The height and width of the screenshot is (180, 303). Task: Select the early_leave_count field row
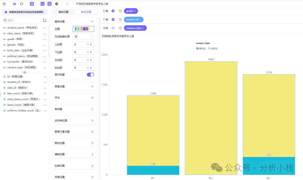(x=24, y=99)
